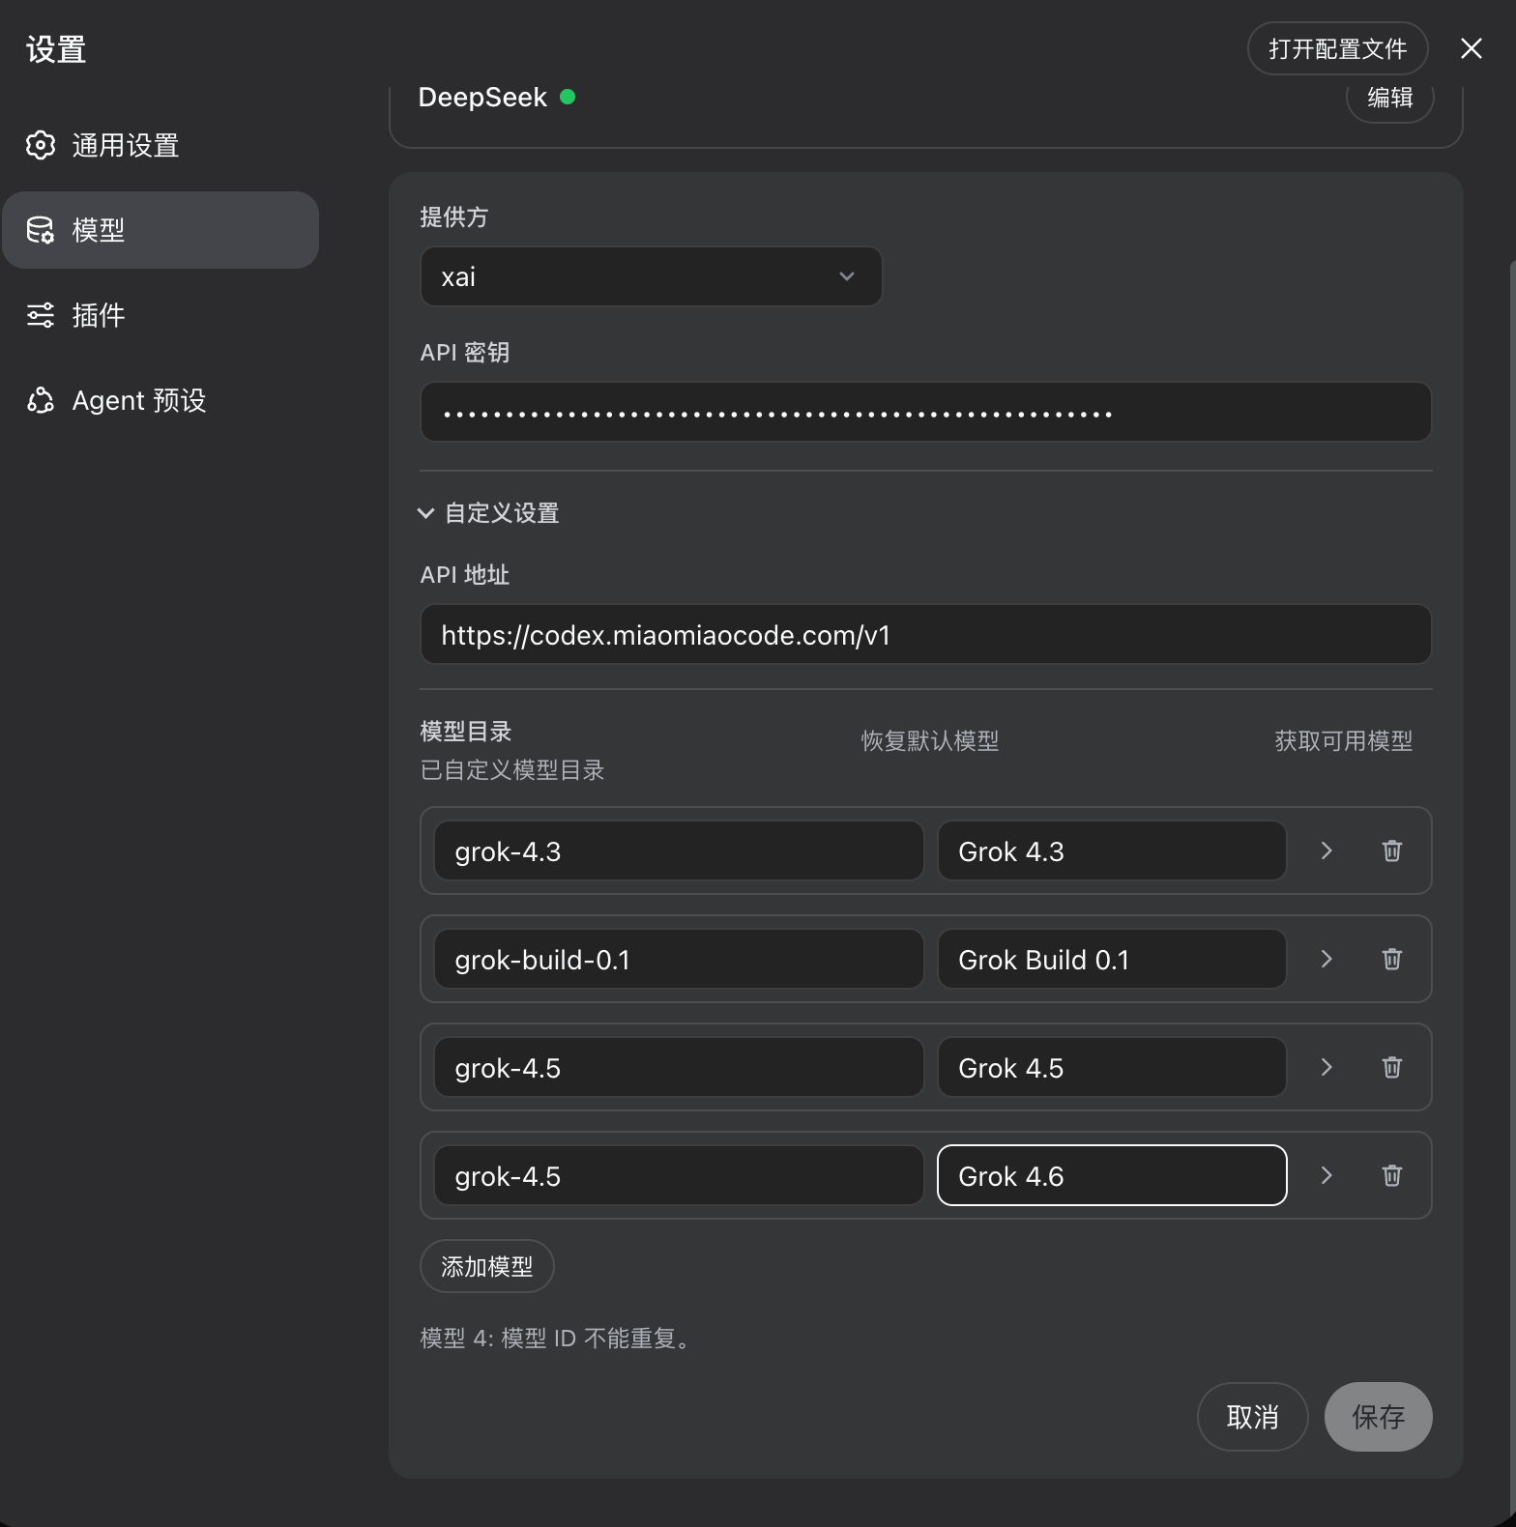Screen dimensions: 1516x1527
Task: Click the model ID field in the Grok 4.6 row
Action: tap(679, 1175)
